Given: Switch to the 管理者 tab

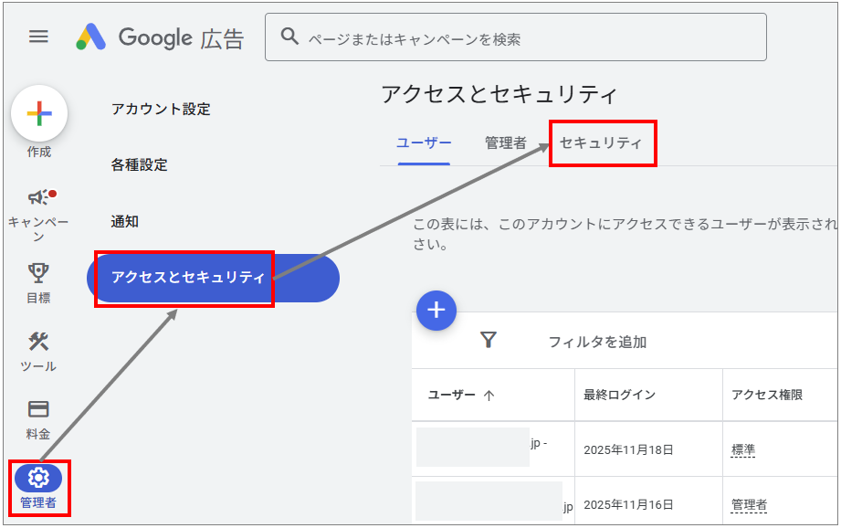Looking at the screenshot, I should click(x=504, y=144).
